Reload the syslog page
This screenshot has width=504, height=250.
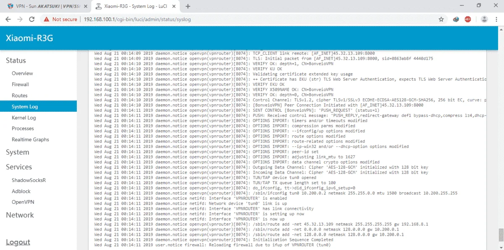[32, 19]
